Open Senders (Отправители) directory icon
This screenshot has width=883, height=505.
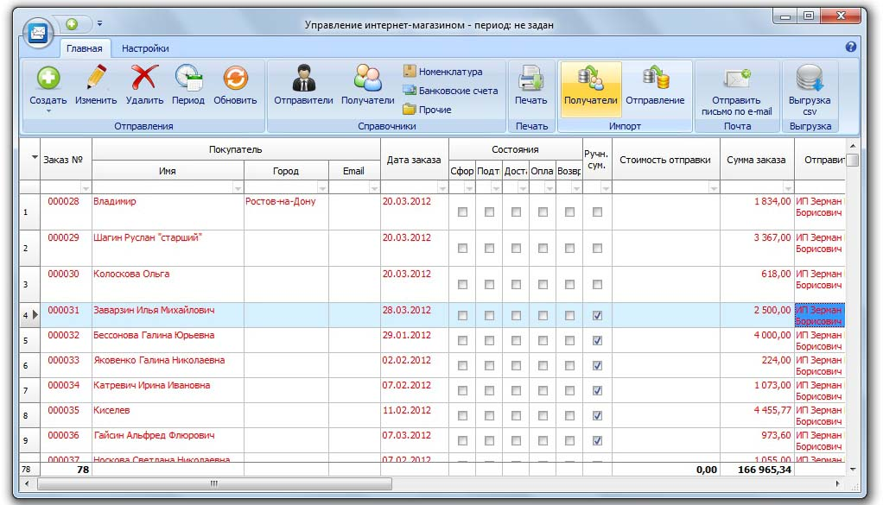303,79
